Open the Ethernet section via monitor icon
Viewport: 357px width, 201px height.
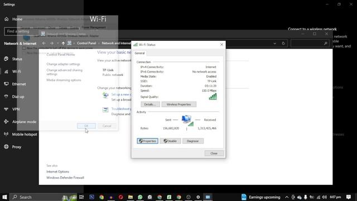(6, 84)
